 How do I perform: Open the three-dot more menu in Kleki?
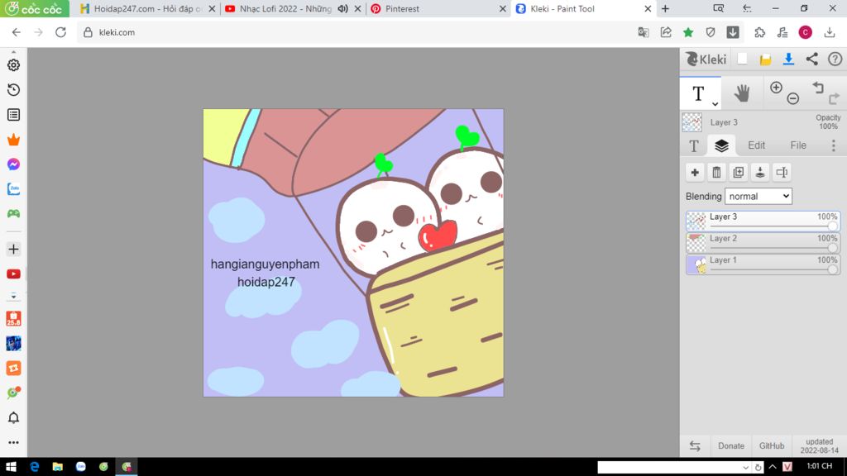click(834, 145)
